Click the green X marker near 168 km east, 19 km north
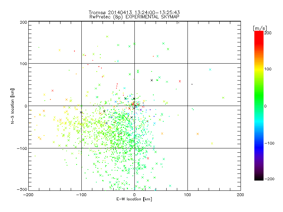The image size is (283, 212). [223, 98]
